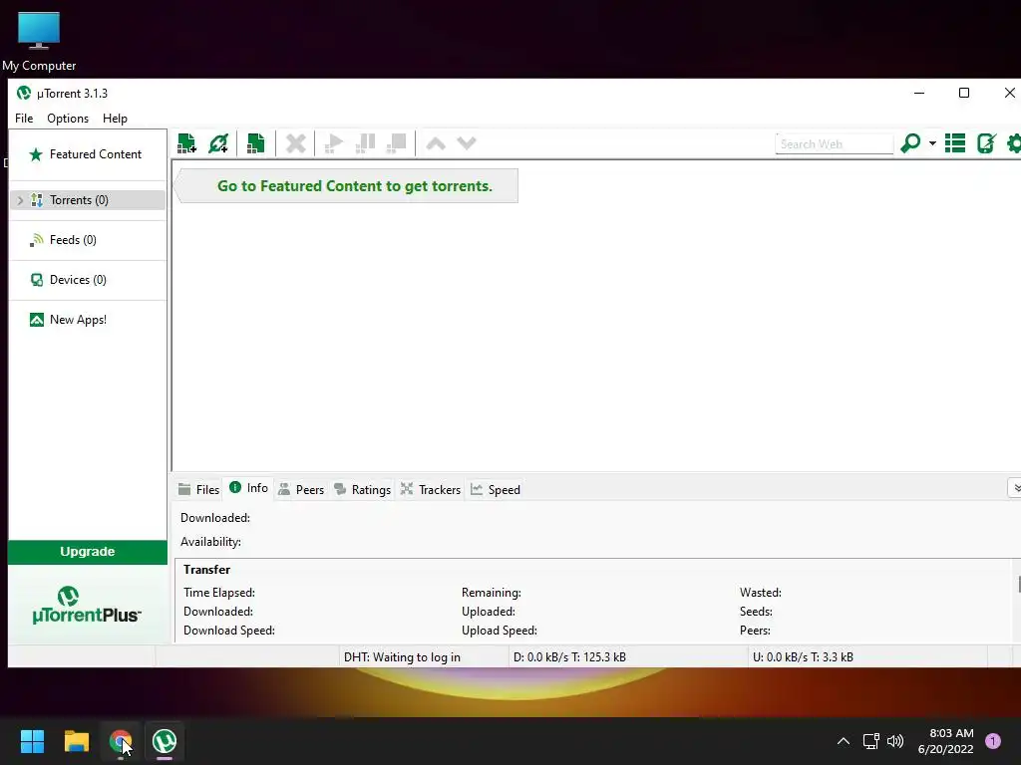Click the Move Up Queue arrow
1021x765 pixels.
436,143
